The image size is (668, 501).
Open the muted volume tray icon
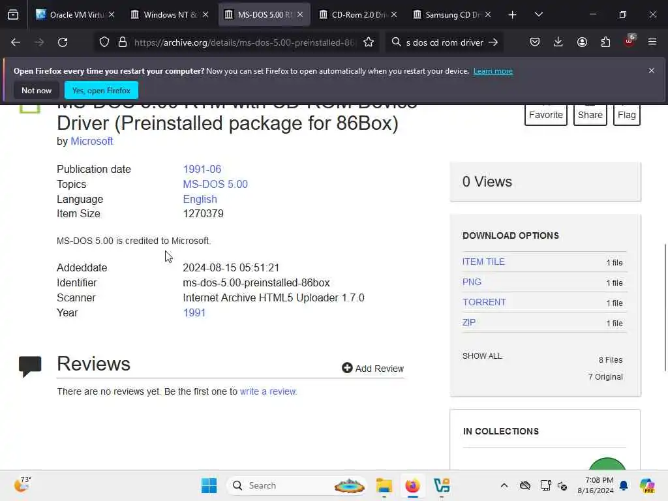562,485
